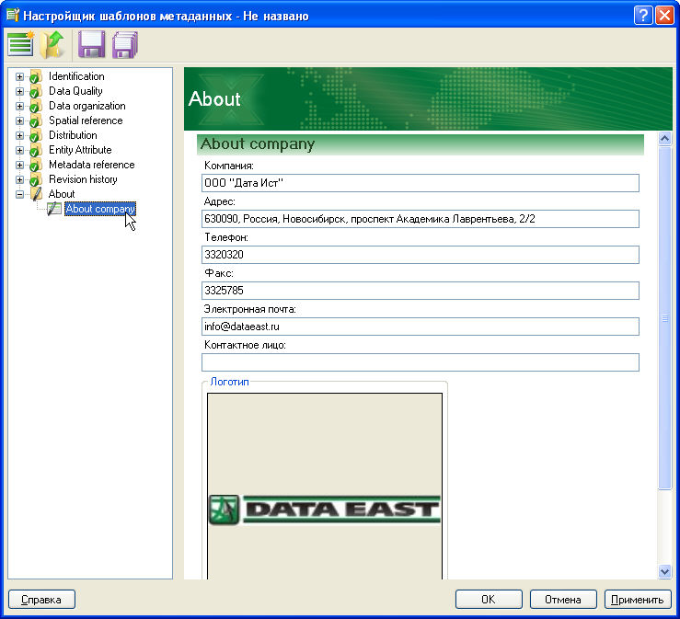Expand the Data organization tree node
Image resolution: width=680 pixels, height=619 pixels.
19,106
